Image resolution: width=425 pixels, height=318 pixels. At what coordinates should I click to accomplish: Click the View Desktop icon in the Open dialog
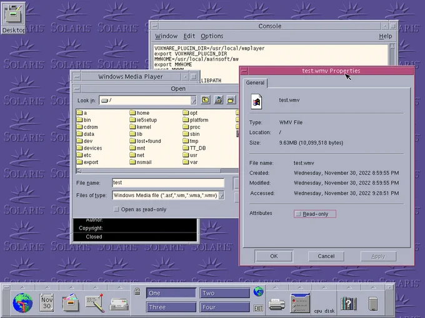coord(218,100)
